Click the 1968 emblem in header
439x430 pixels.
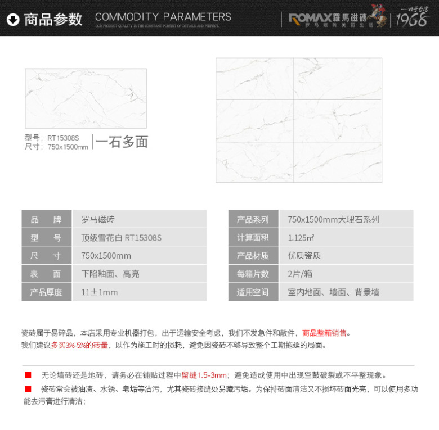coord(414,19)
